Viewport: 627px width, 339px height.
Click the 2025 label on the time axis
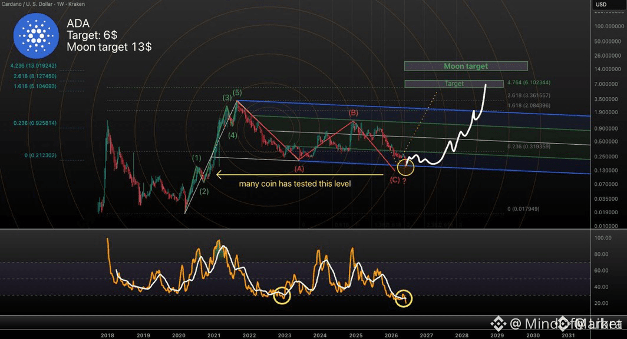(x=355, y=335)
